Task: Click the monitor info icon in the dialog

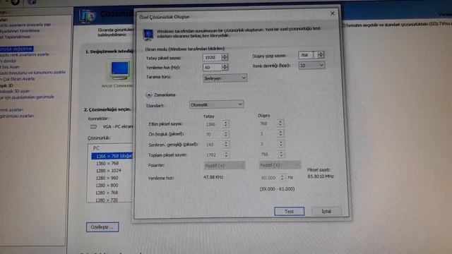Action: coord(148,35)
